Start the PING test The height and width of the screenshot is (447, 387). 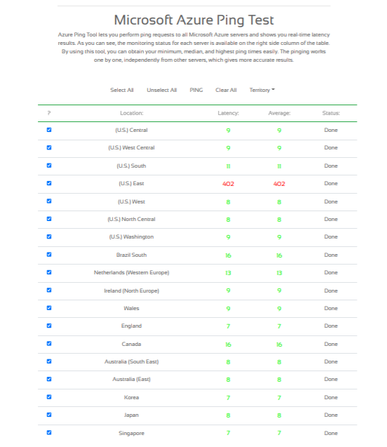point(196,90)
